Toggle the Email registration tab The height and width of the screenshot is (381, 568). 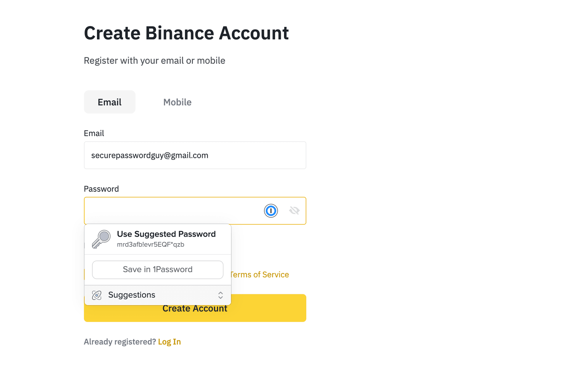coord(110,102)
